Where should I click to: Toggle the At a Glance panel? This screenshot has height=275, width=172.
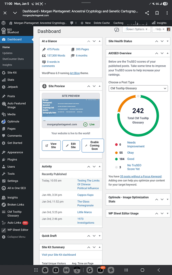pos(100,41)
